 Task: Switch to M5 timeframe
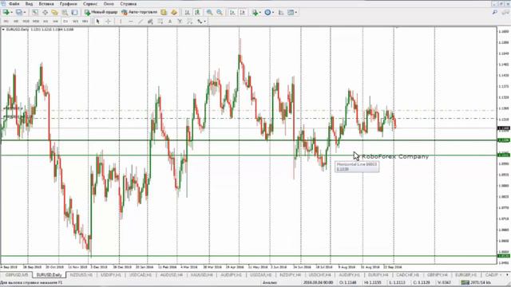pyautogui.click(x=16, y=22)
